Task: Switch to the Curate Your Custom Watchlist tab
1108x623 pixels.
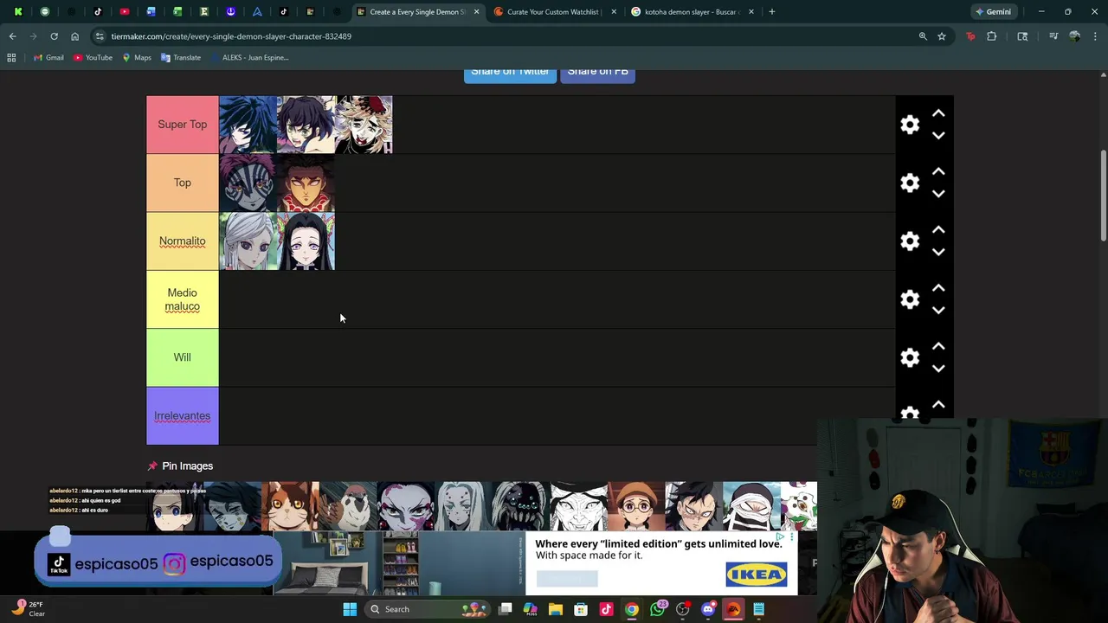Action: point(554,12)
